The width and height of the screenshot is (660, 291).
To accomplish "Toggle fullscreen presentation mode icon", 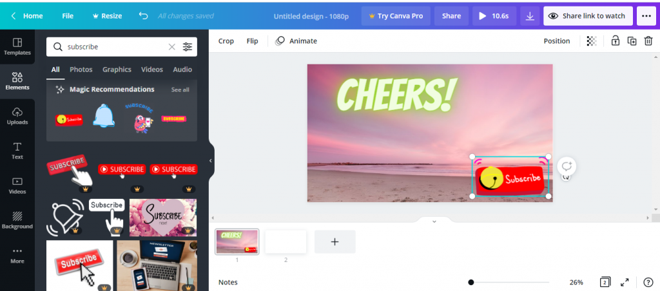I will [x=625, y=282].
